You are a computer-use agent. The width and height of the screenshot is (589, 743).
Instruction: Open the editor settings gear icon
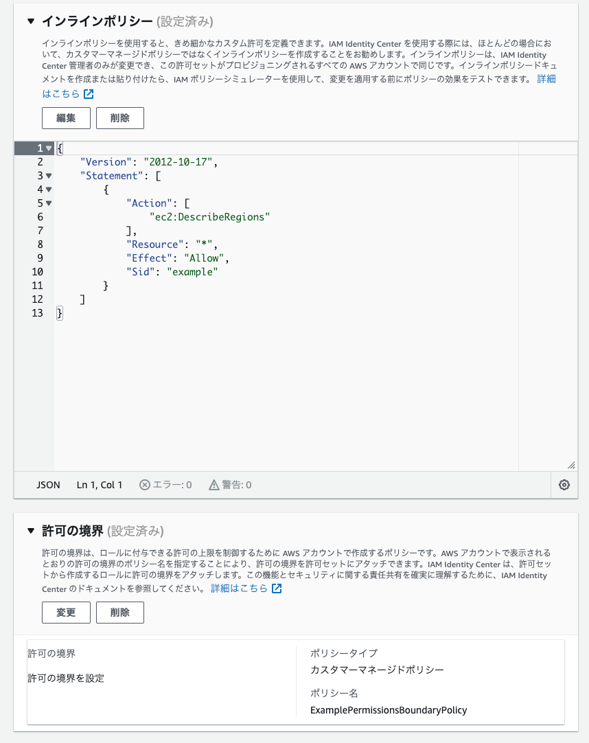click(x=564, y=485)
